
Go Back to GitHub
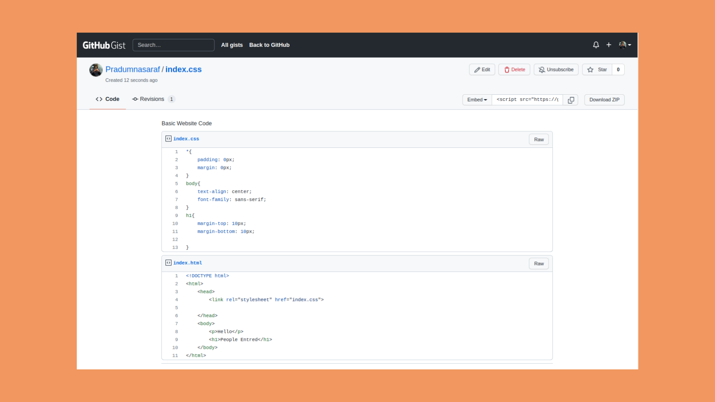(269, 45)
